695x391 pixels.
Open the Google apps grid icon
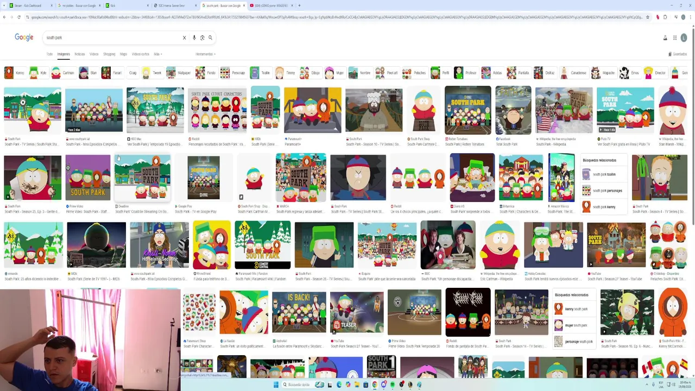(x=675, y=37)
